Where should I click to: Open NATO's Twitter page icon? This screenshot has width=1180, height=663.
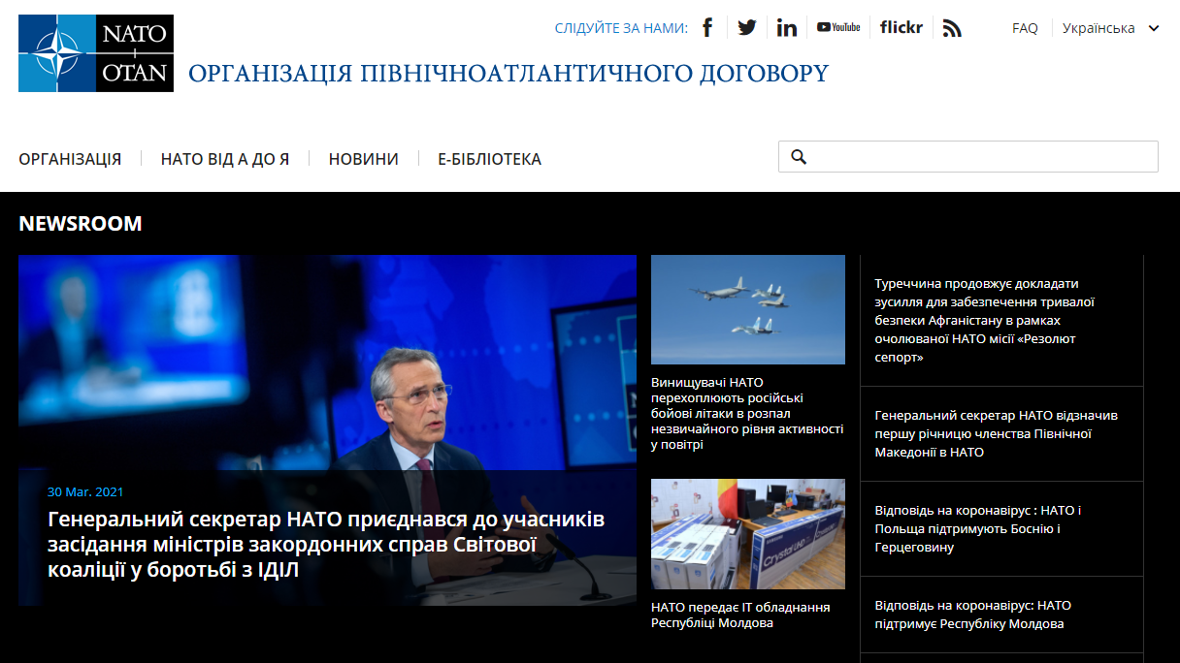[746, 27]
